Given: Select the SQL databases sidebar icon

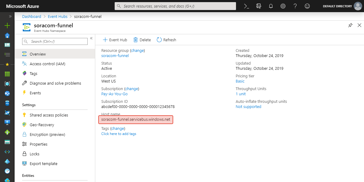Looking at the screenshot, I should pos(7,103).
